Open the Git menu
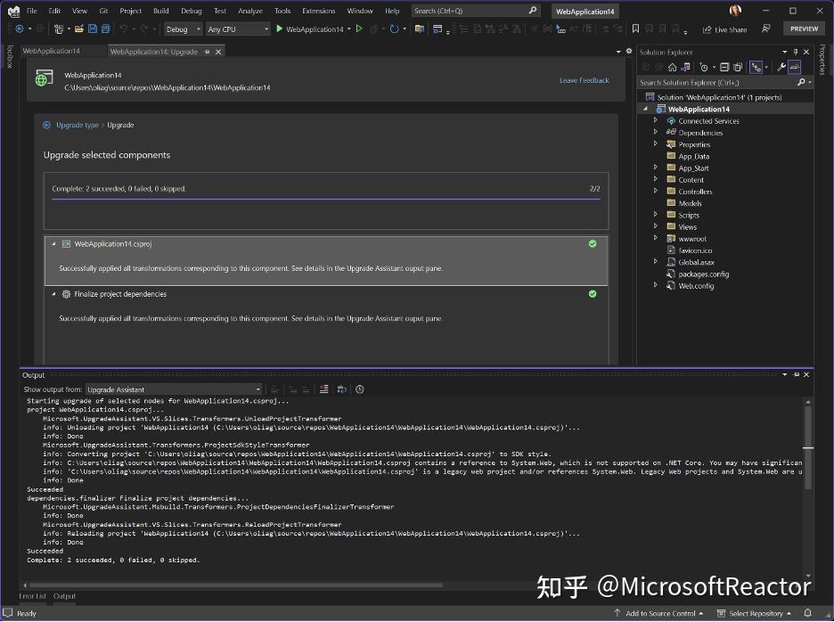The height and width of the screenshot is (622, 834). click(x=104, y=11)
